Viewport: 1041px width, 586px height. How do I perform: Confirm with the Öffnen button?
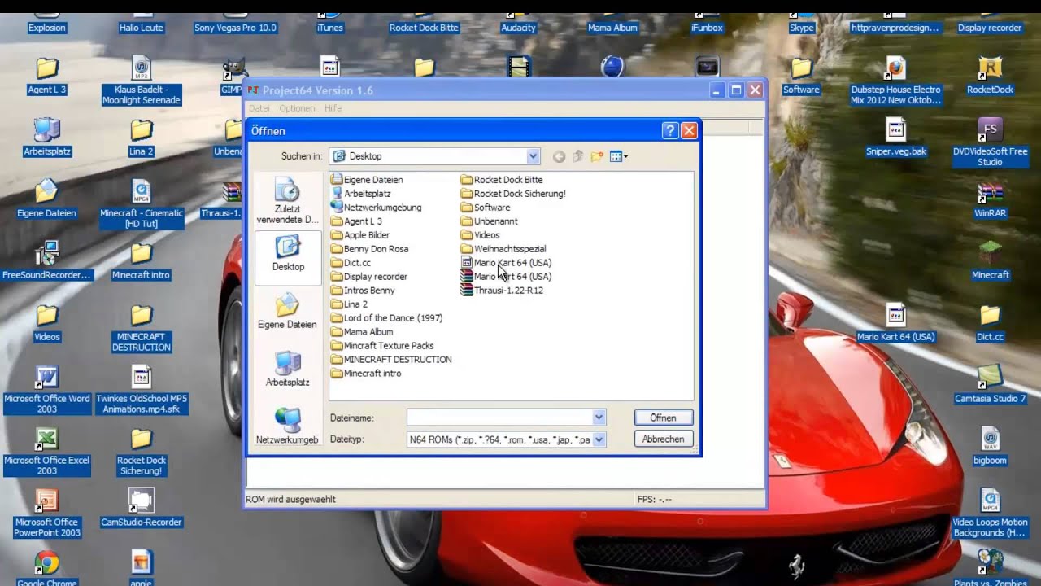point(663,418)
